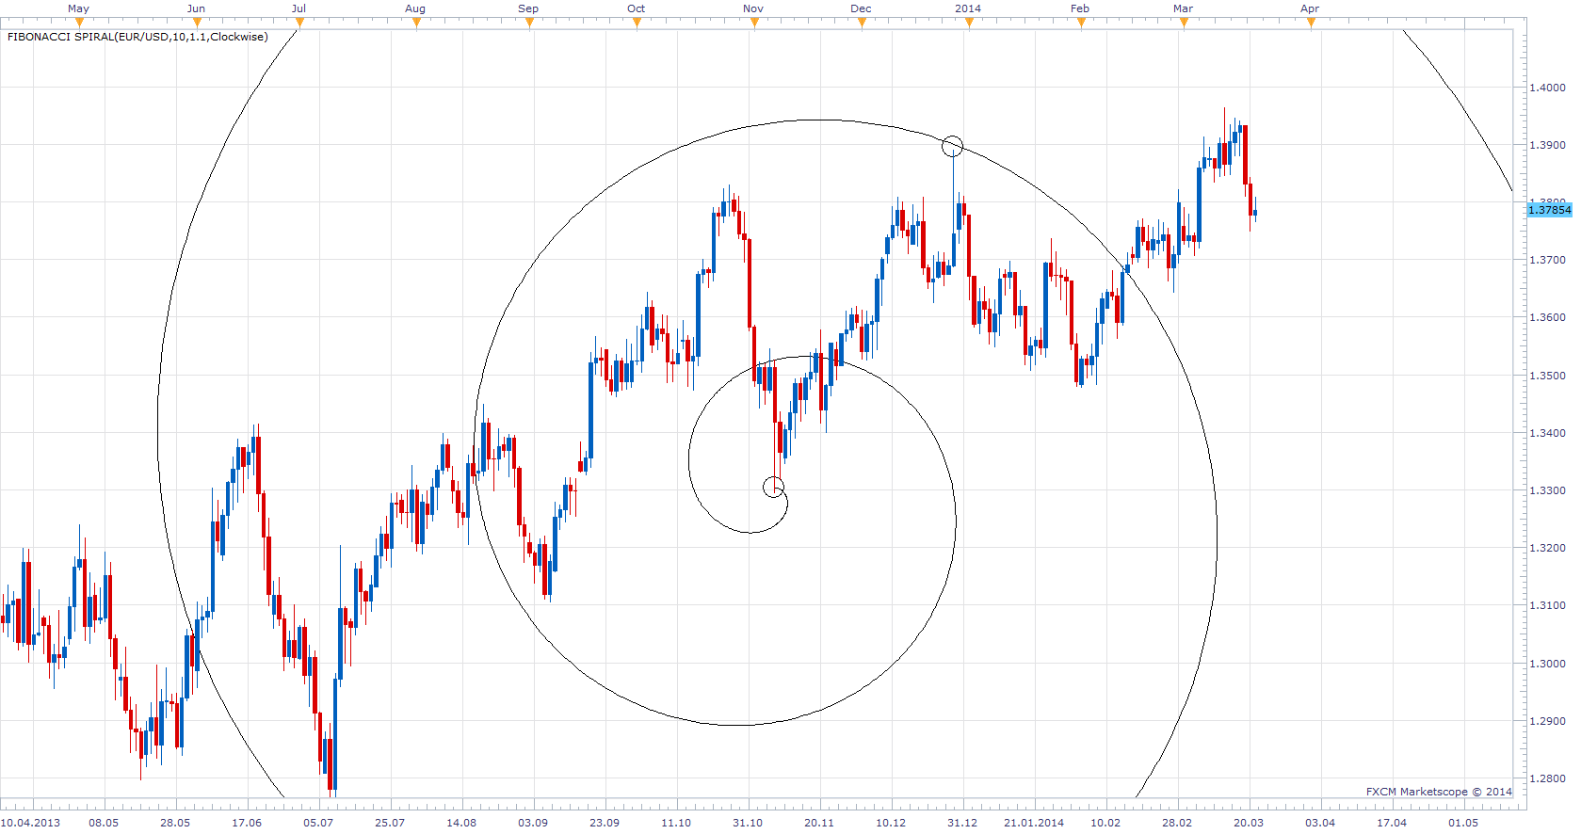Image resolution: width=1581 pixels, height=834 pixels.
Task: Click the Oct month marker triangle
Action: pyautogui.click(x=637, y=23)
